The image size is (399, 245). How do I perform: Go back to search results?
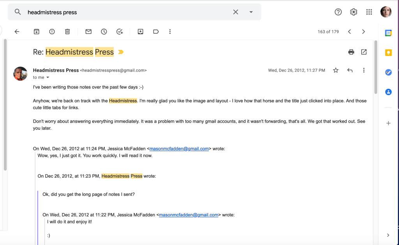click(17, 32)
